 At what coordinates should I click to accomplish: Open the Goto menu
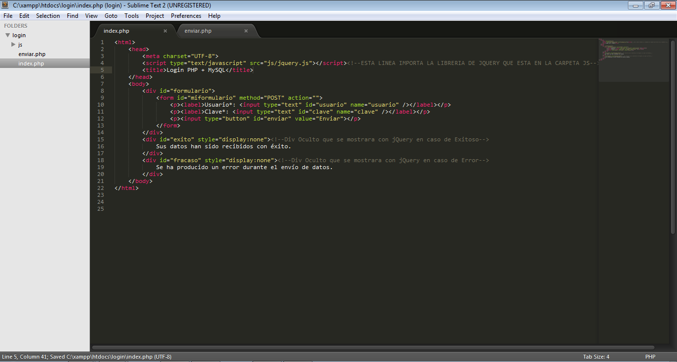coord(111,15)
